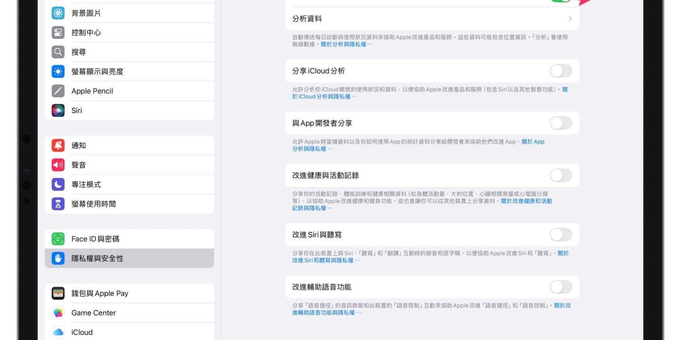Turn on 與 App 開發者分享 switch
The width and height of the screenshot is (681, 340).
coord(561,123)
